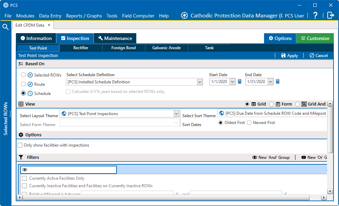
Task: Select the Route radio button
Action: point(23,84)
